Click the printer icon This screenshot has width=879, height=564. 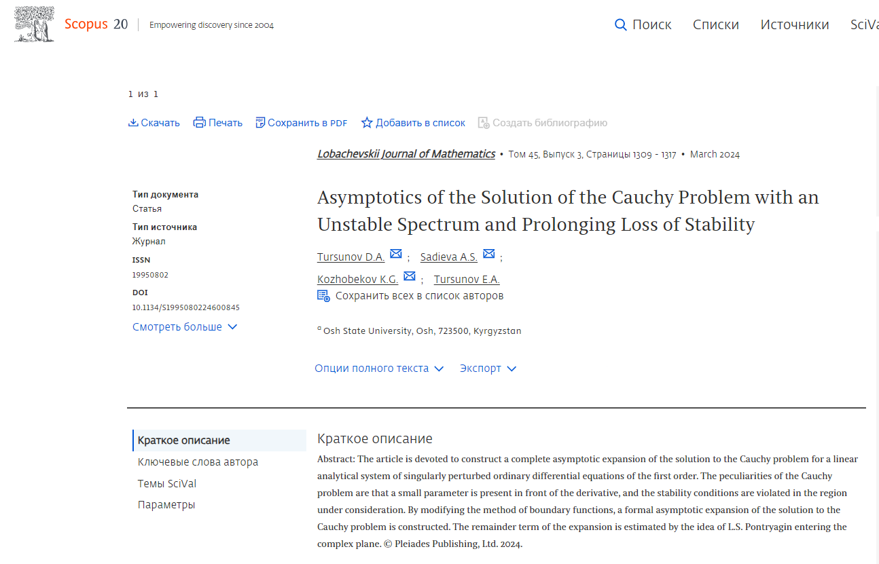pos(200,123)
